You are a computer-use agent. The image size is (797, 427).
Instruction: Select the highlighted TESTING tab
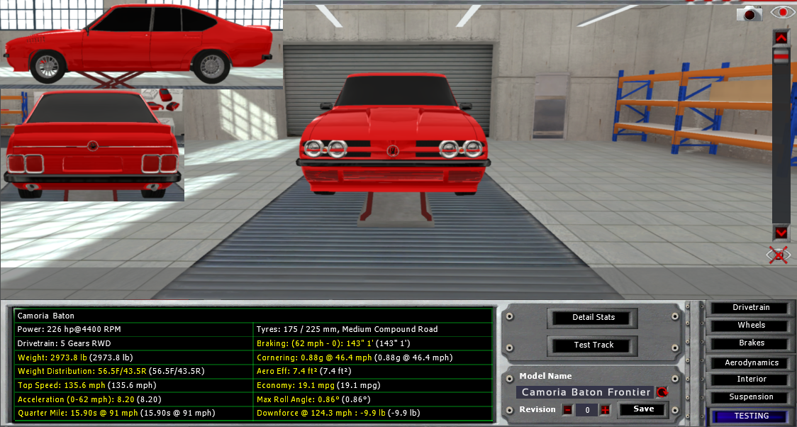click(751, 416)
